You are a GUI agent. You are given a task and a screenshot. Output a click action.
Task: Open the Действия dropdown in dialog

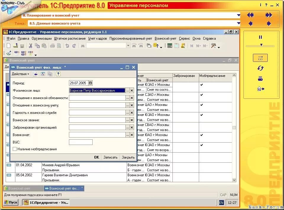point(20,74)
